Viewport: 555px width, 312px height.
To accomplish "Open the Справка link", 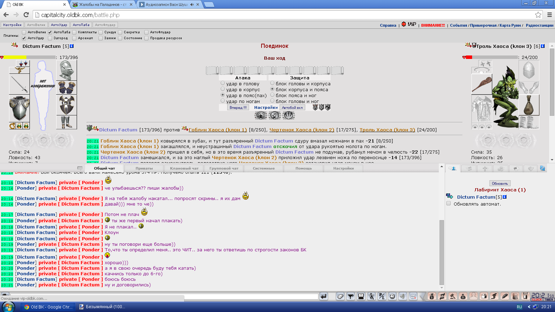I will [388, 25].
